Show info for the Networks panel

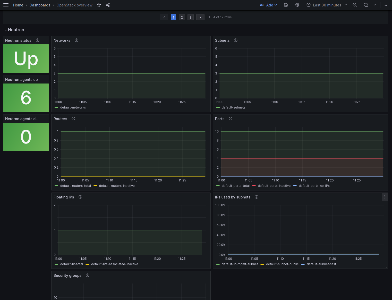click(x=76, y=40)
